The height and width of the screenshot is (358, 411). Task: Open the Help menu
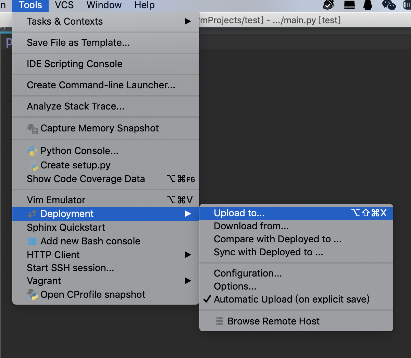tap(144, 5)
